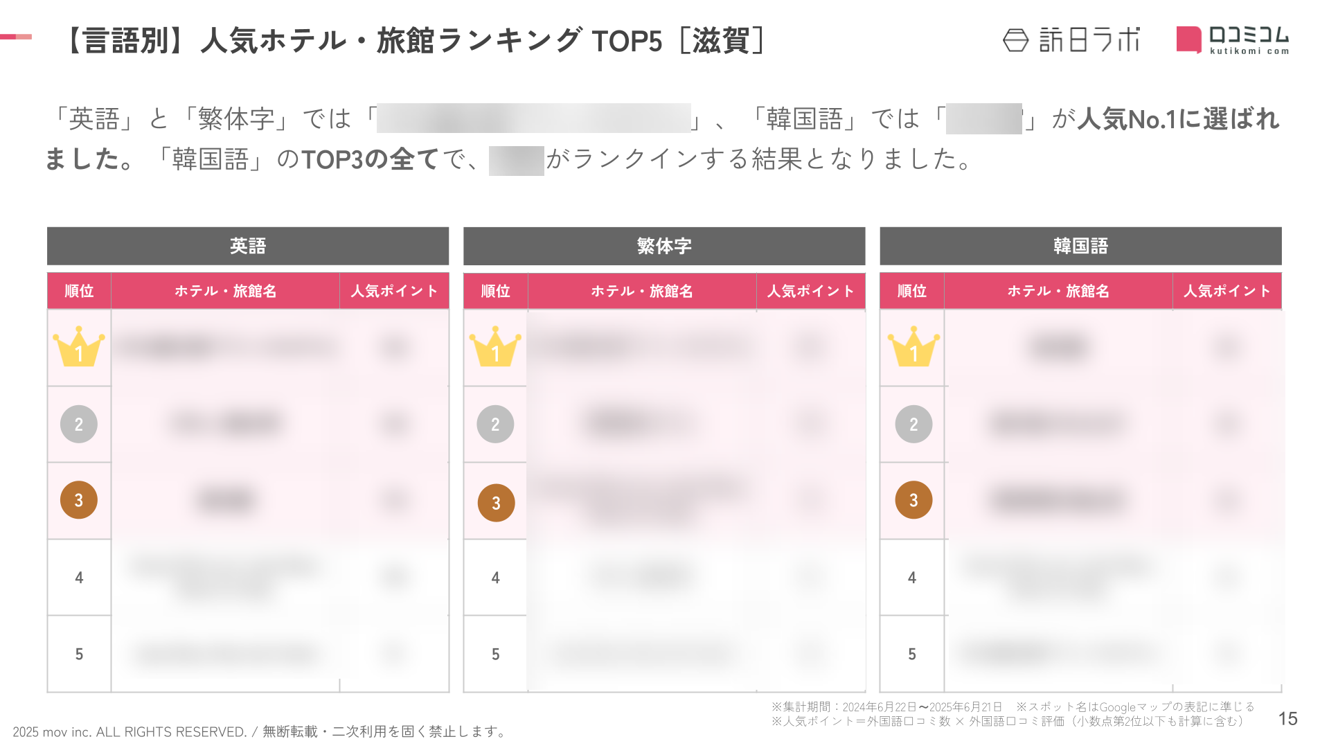
Task: Select bronze rank 3 badge in 韓国語 table
Action: tap(913, 500)
